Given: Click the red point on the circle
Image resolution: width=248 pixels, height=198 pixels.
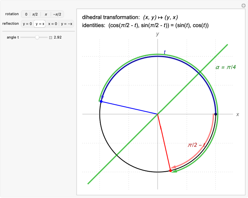Looking at the screenshot, I should point(170,170).
